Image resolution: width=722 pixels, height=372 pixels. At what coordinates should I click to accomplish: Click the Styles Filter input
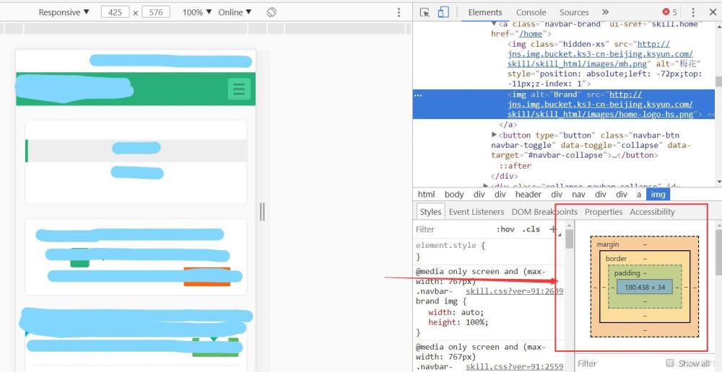point(453,229)
